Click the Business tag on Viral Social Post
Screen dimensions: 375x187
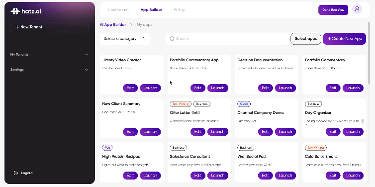tap(246, 148)
